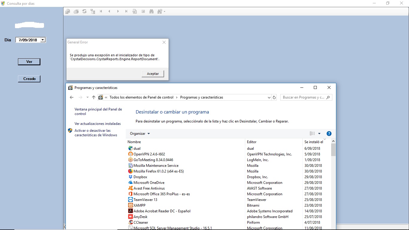
Task: Open 'Ventana principal del Panel de control' link
Action: point(98,111)
